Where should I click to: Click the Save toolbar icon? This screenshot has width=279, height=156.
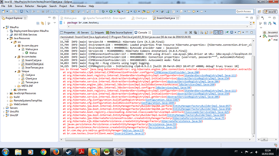coord(11,12)
